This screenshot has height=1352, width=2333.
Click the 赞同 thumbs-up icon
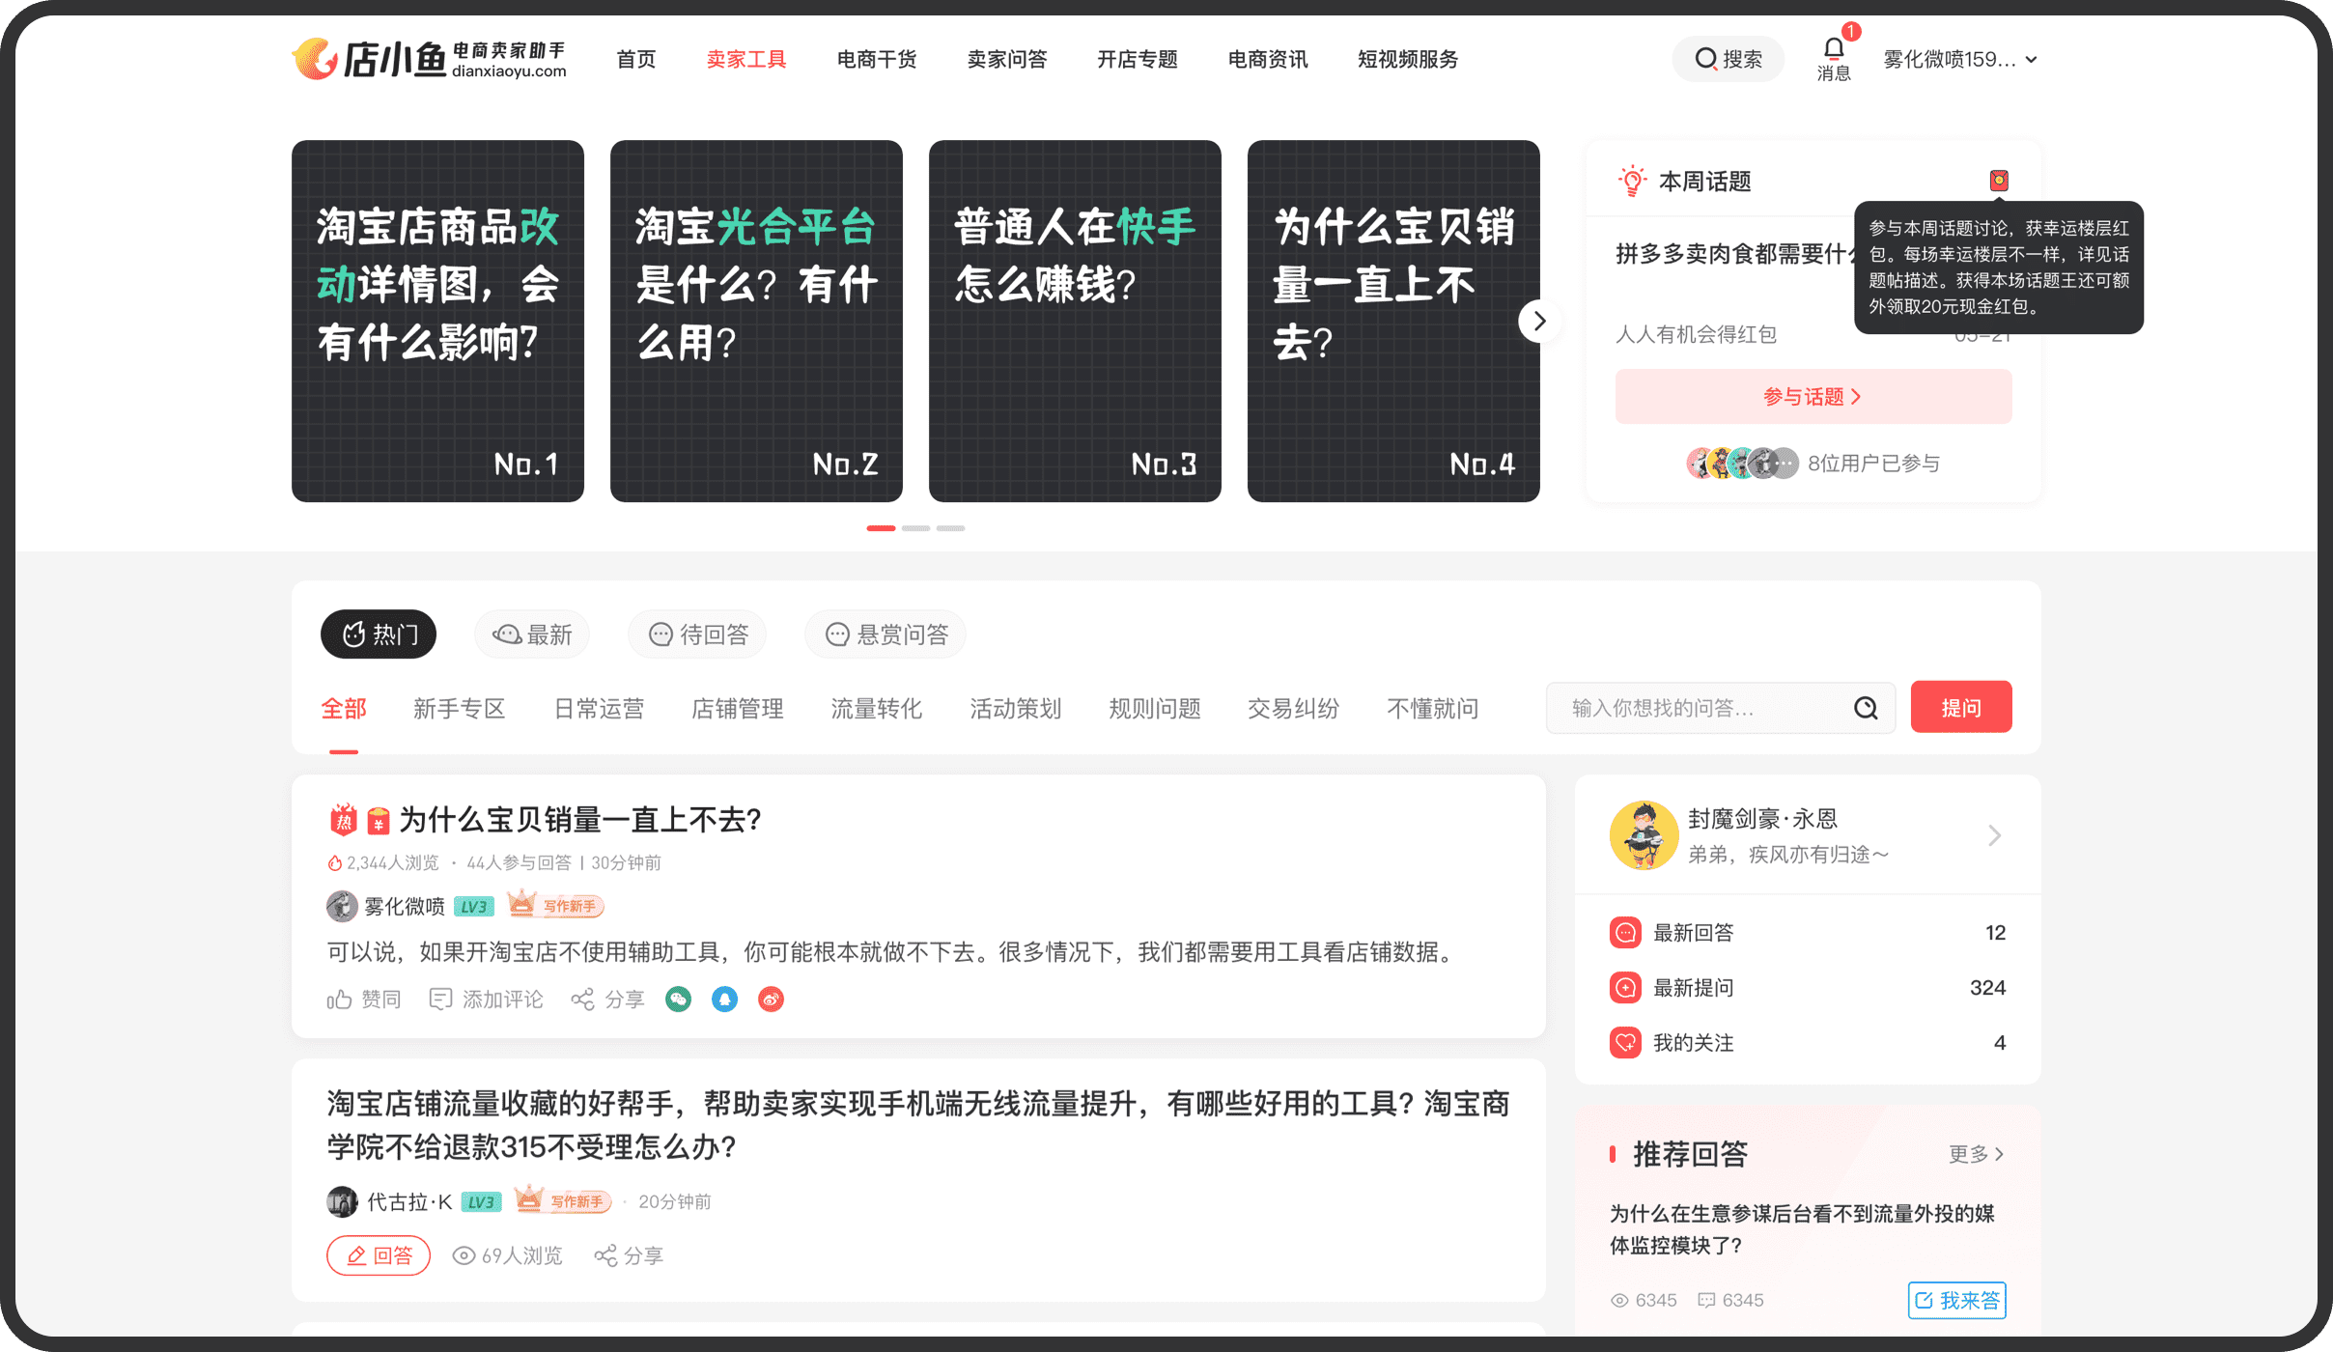click(x=338, y=1000)
